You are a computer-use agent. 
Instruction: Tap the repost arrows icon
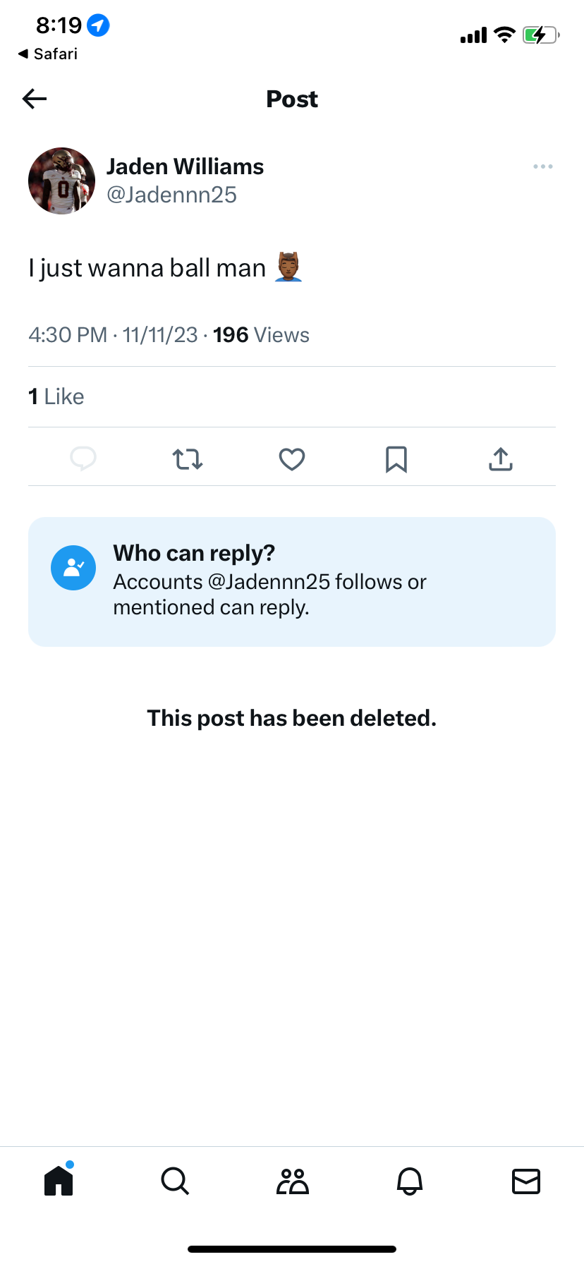(x=188, y=459)
